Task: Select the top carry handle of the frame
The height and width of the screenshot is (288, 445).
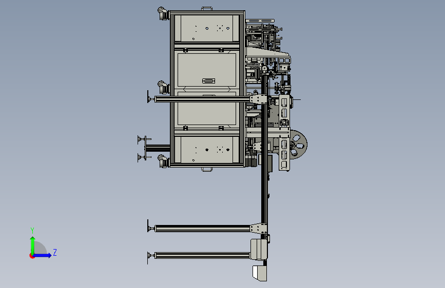Action: pos(207,9)
